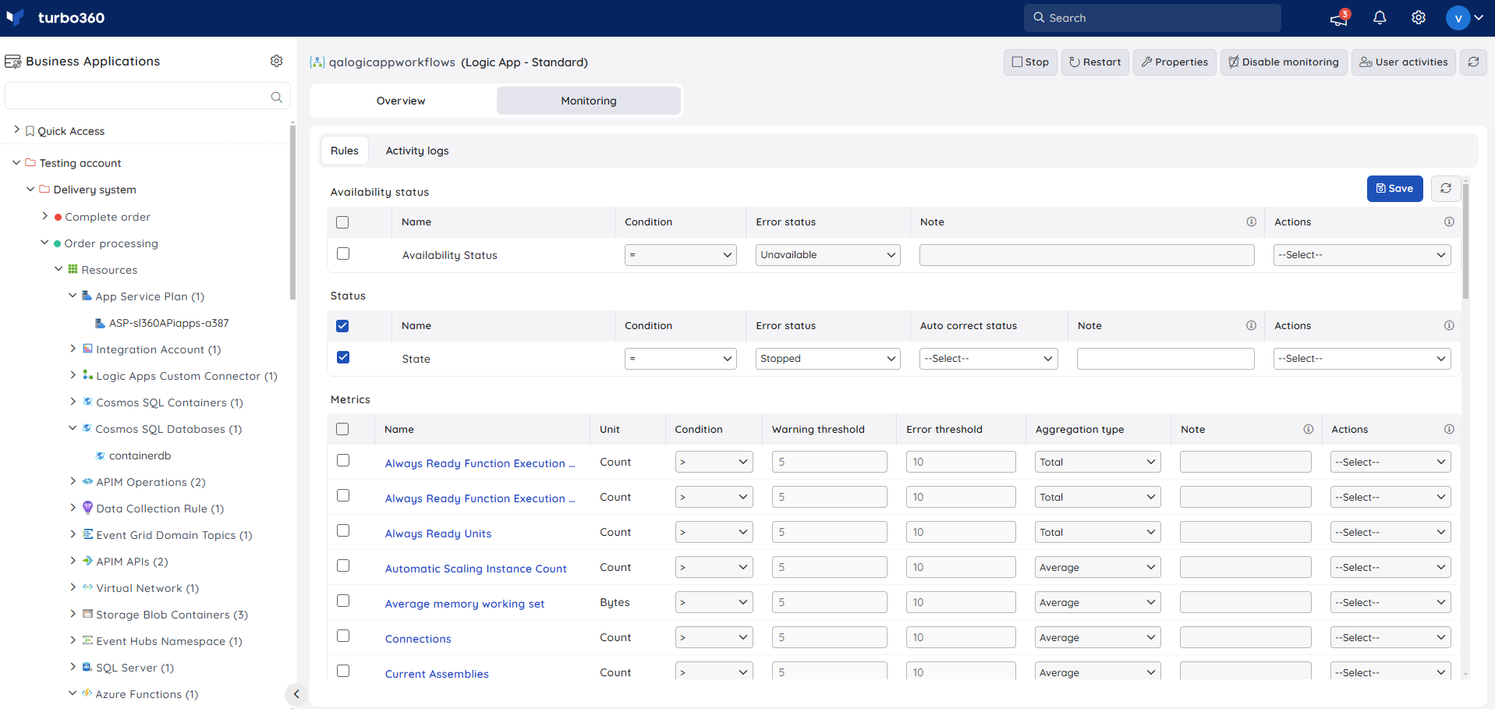Image resolution: width=1495 pixels, height=709 pixels.
Task: Click the info icon beside Status Note column
Action: (x=1251, y=325)
